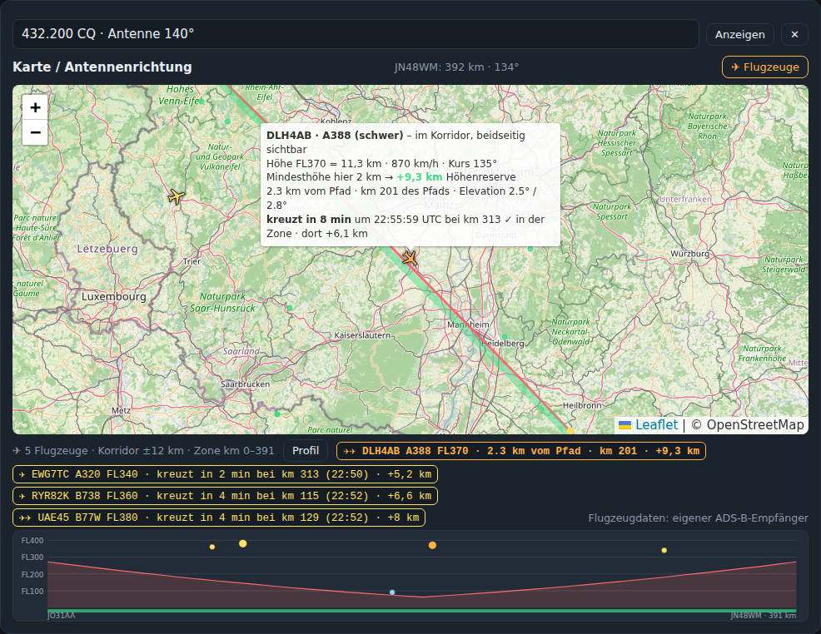Select the UAE45 B77W FL380 aircraft chip

click(219, 518)
